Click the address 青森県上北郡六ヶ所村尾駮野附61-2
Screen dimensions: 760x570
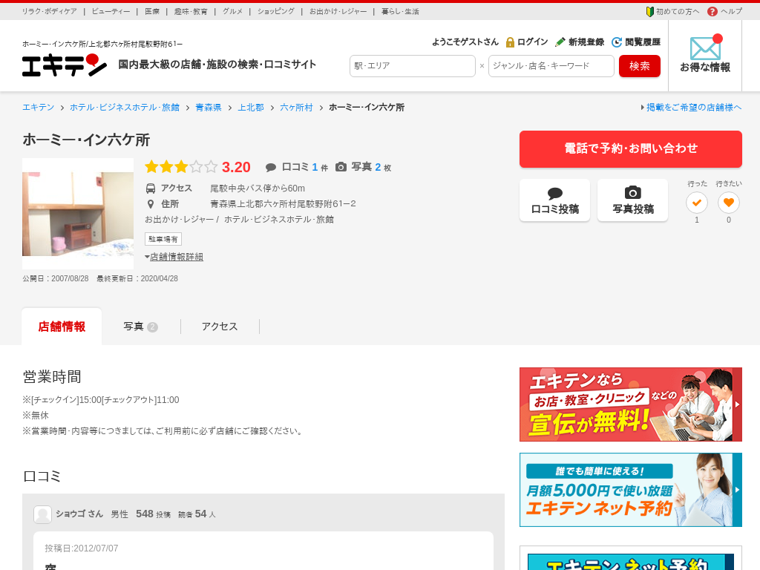[283, 204]
